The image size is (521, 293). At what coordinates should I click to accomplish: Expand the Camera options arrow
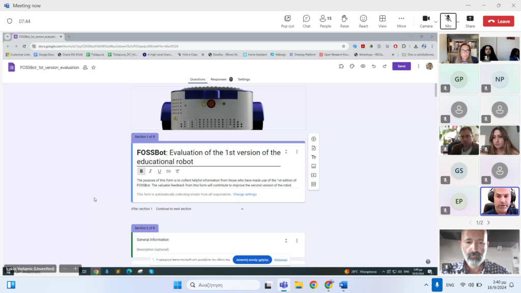(x=436, y=22)
